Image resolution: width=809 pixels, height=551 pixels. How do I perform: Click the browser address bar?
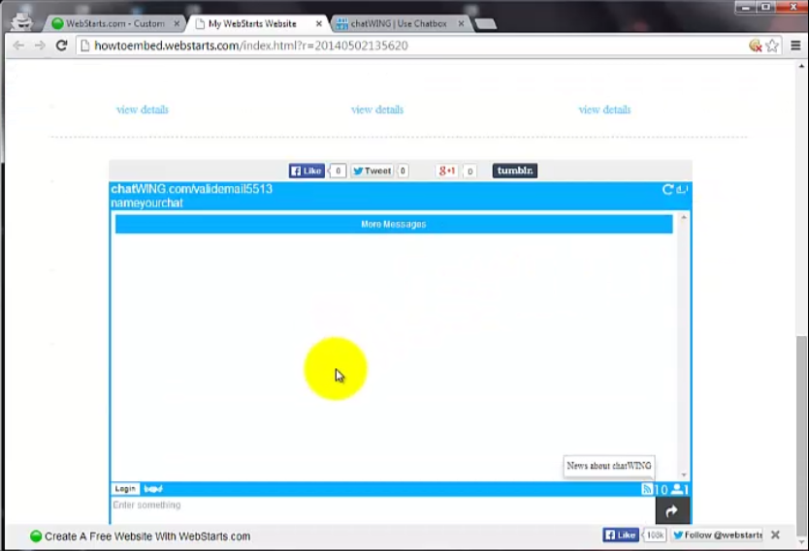pyautogui.click(x=411, y=46)
